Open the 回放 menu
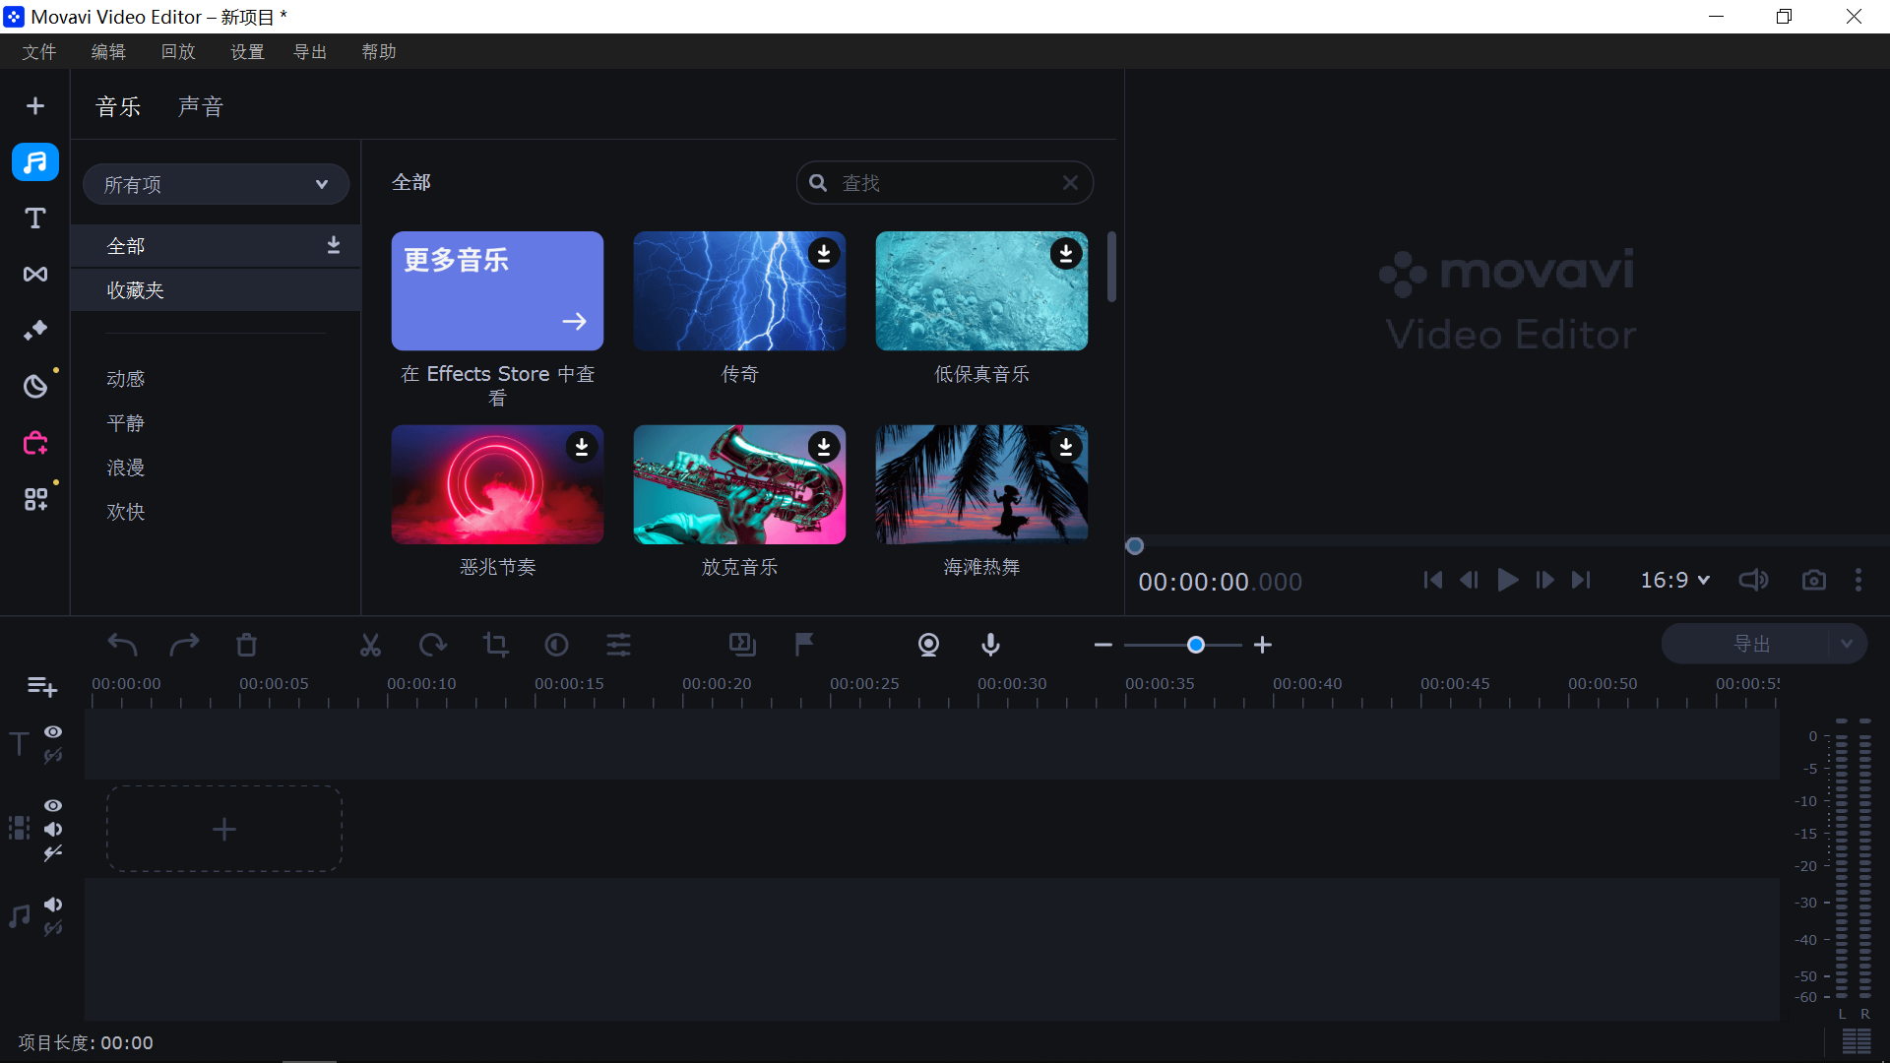Screen dimensions: 1890x1063 click(178, 51)
